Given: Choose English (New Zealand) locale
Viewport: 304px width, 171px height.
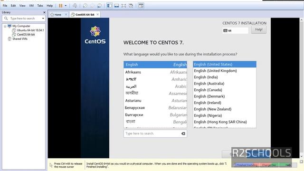Looking at the screenshot, I should click(x=225, y=109).
